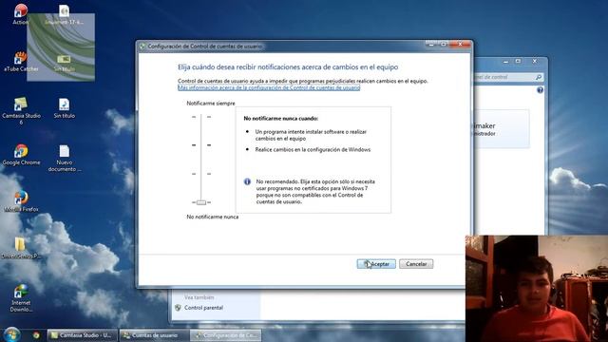
Task: Click the Windows Start orb
Action: pyautogui.click(x=11, y=334)
